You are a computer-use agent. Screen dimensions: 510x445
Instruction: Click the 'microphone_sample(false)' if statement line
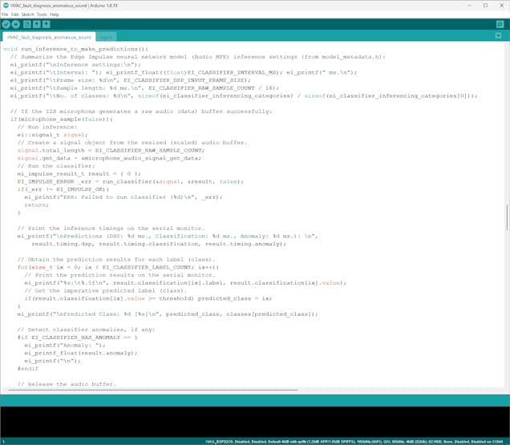coord(61,119)
